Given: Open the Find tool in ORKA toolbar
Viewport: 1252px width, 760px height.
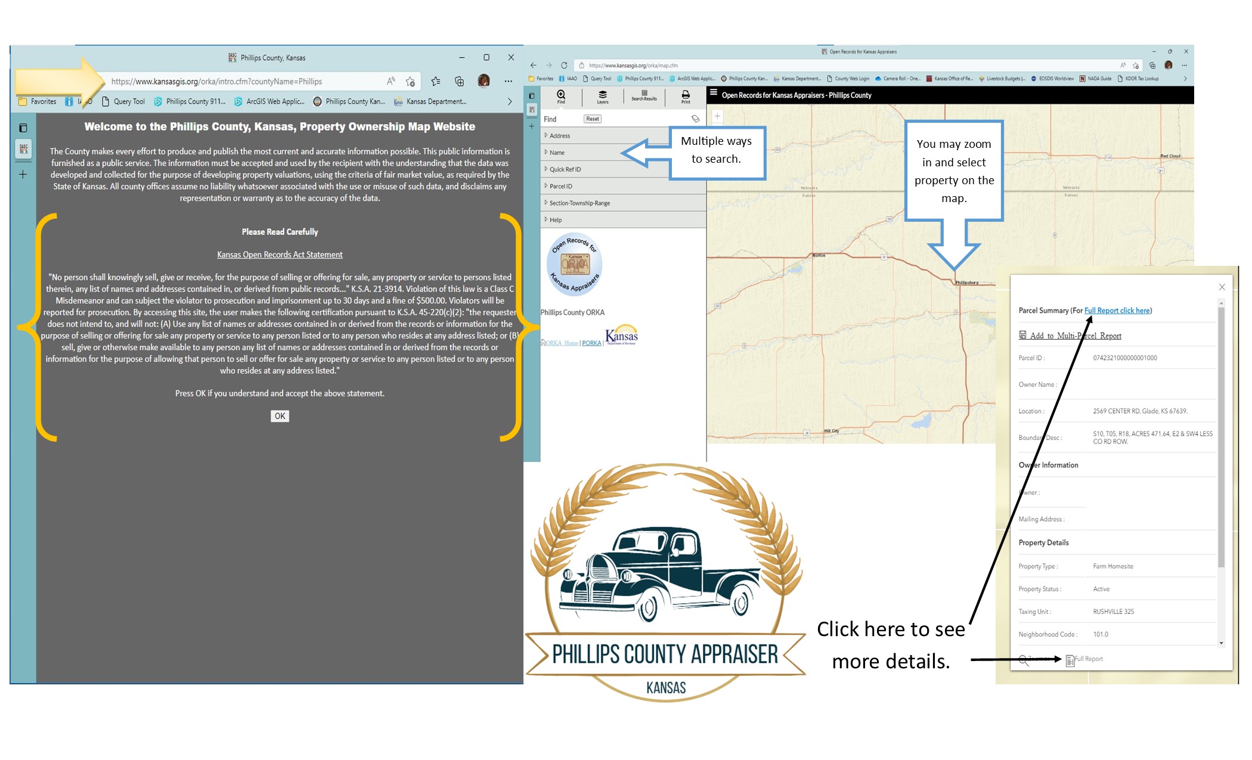Looking at the screenshot, I should [561, 96].
